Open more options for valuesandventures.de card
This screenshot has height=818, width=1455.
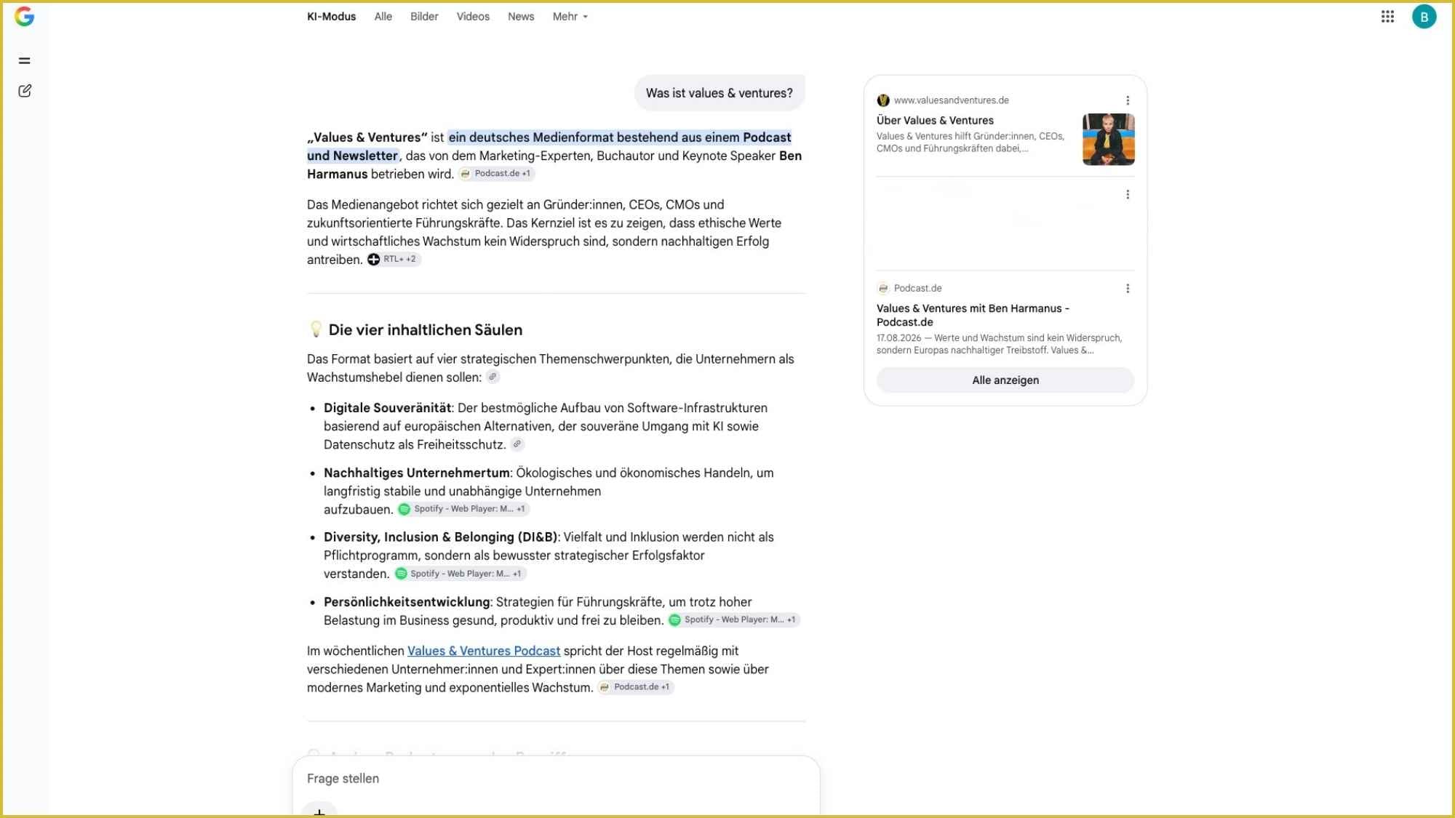1128,100
